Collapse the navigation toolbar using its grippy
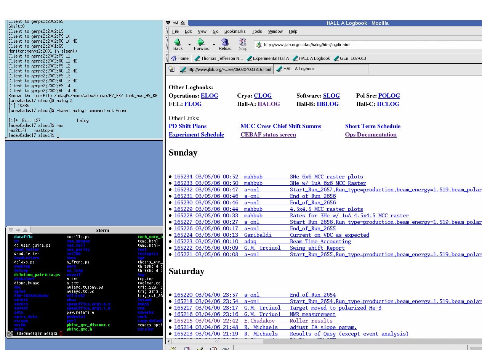The image size is (482, 350). coord(167,45)
